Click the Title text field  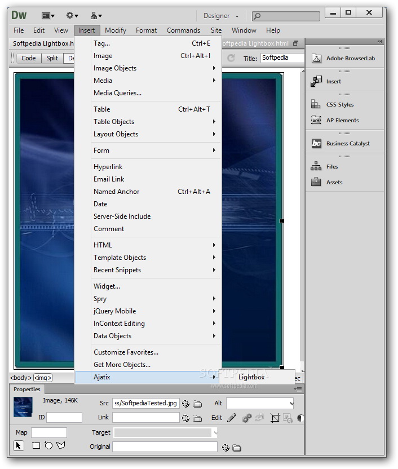coord(282,58)
